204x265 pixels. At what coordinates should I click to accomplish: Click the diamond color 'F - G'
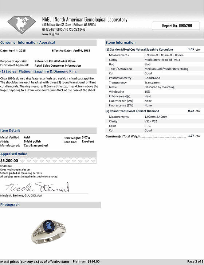tap(148, 126)
